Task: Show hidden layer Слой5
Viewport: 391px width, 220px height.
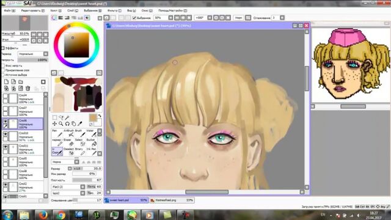Action: [x=5, y=159]
